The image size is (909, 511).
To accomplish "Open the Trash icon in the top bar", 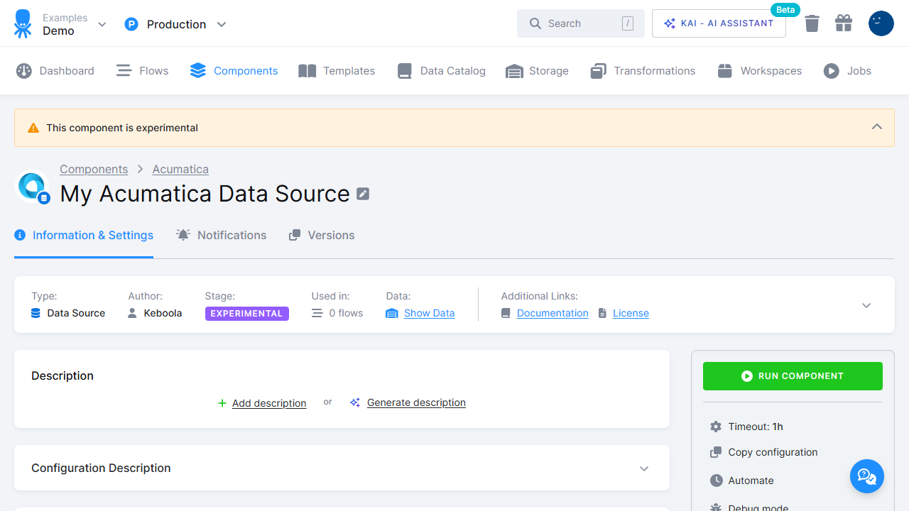I will click(812, 23).
